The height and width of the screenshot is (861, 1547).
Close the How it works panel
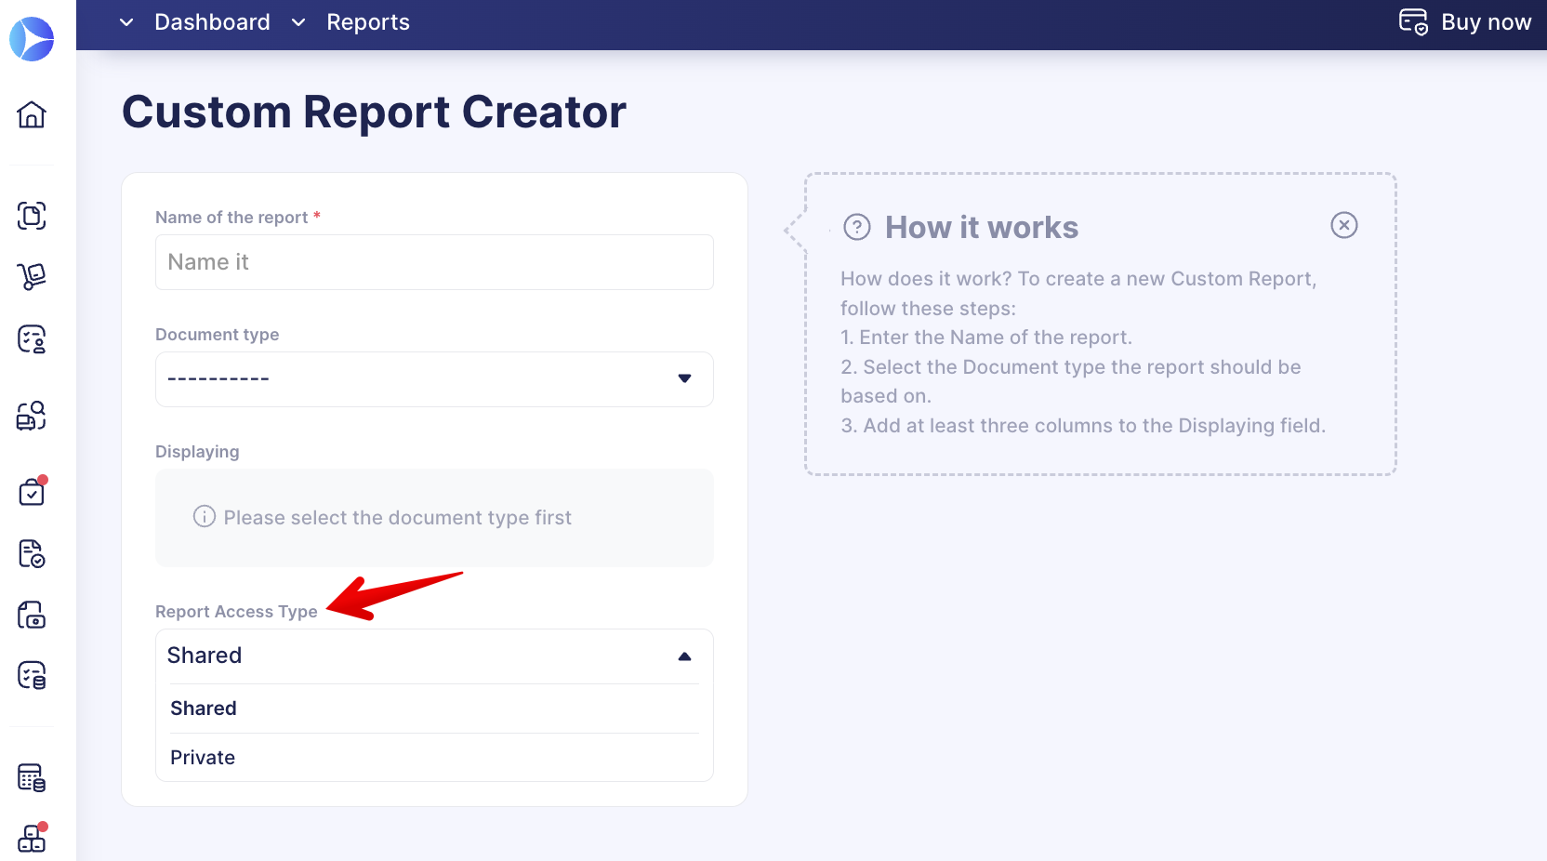click(1344, 225)
